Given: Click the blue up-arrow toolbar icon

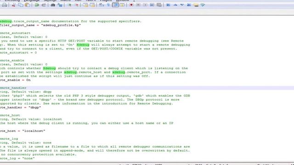Looking at the screenshot, I should 175,5.
